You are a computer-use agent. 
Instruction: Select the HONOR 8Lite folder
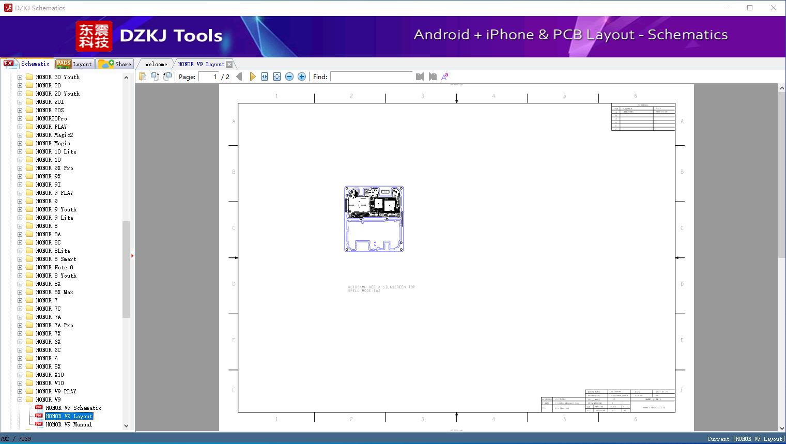(53, 251)
